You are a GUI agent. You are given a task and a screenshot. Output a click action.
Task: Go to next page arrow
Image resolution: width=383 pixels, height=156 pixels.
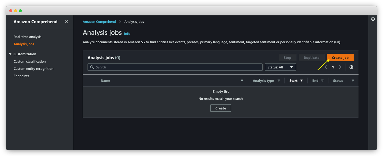(x=340, y=67)
